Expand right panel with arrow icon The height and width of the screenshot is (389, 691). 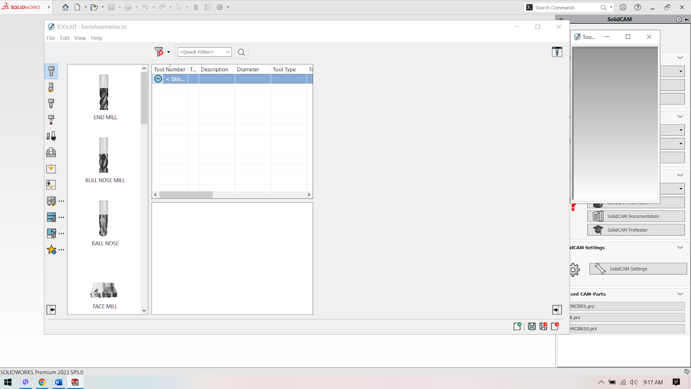pos(557,309)
